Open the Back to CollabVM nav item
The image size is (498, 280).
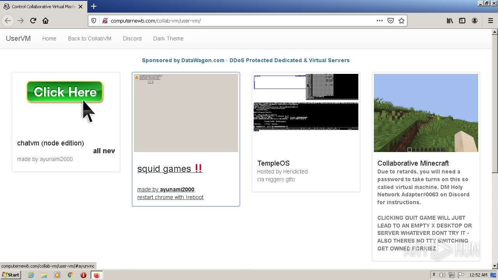89,38
